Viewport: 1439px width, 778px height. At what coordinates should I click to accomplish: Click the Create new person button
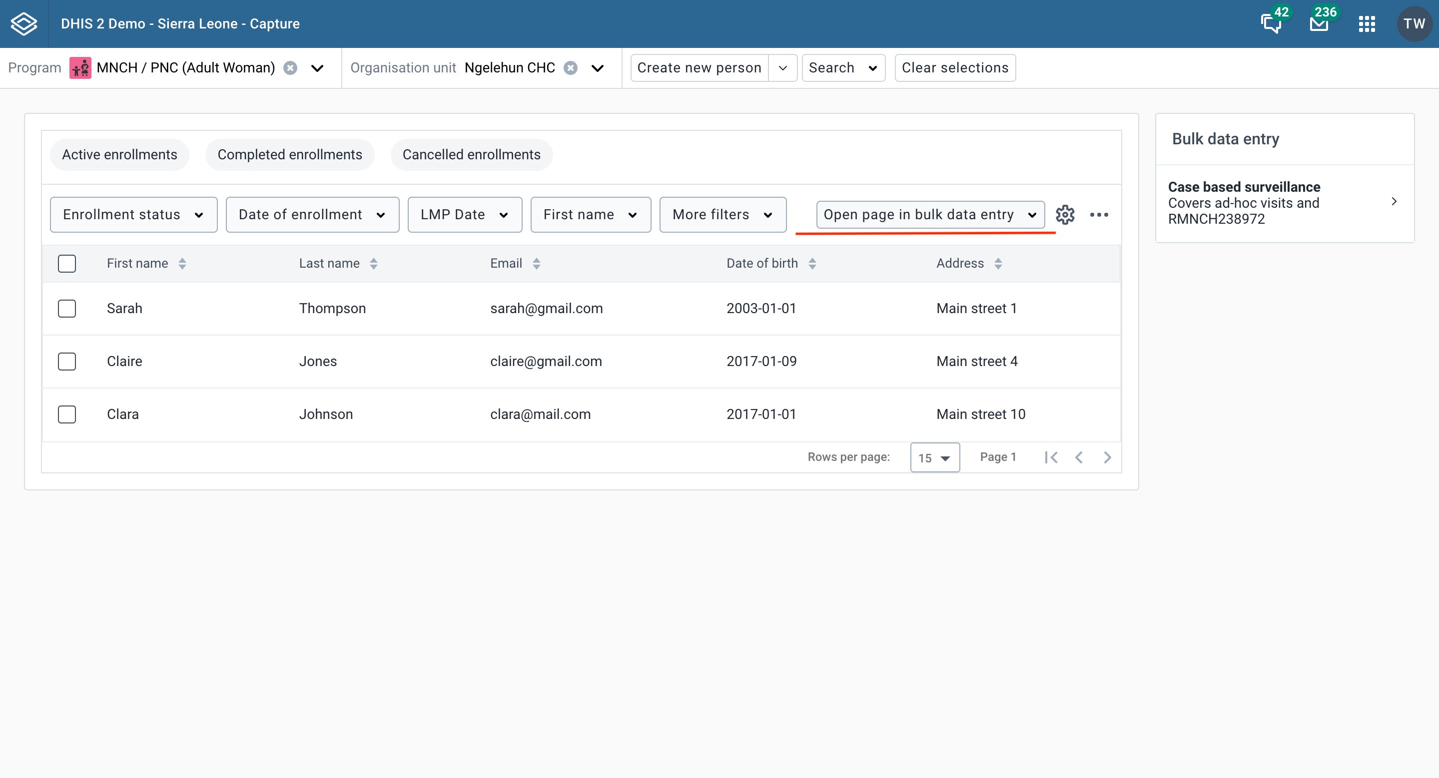pyautogui.click(x=699, y=67)
